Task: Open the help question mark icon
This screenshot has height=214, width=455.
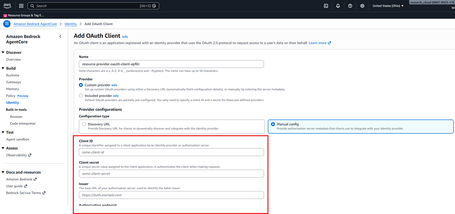Action: (x=350, y=6)
